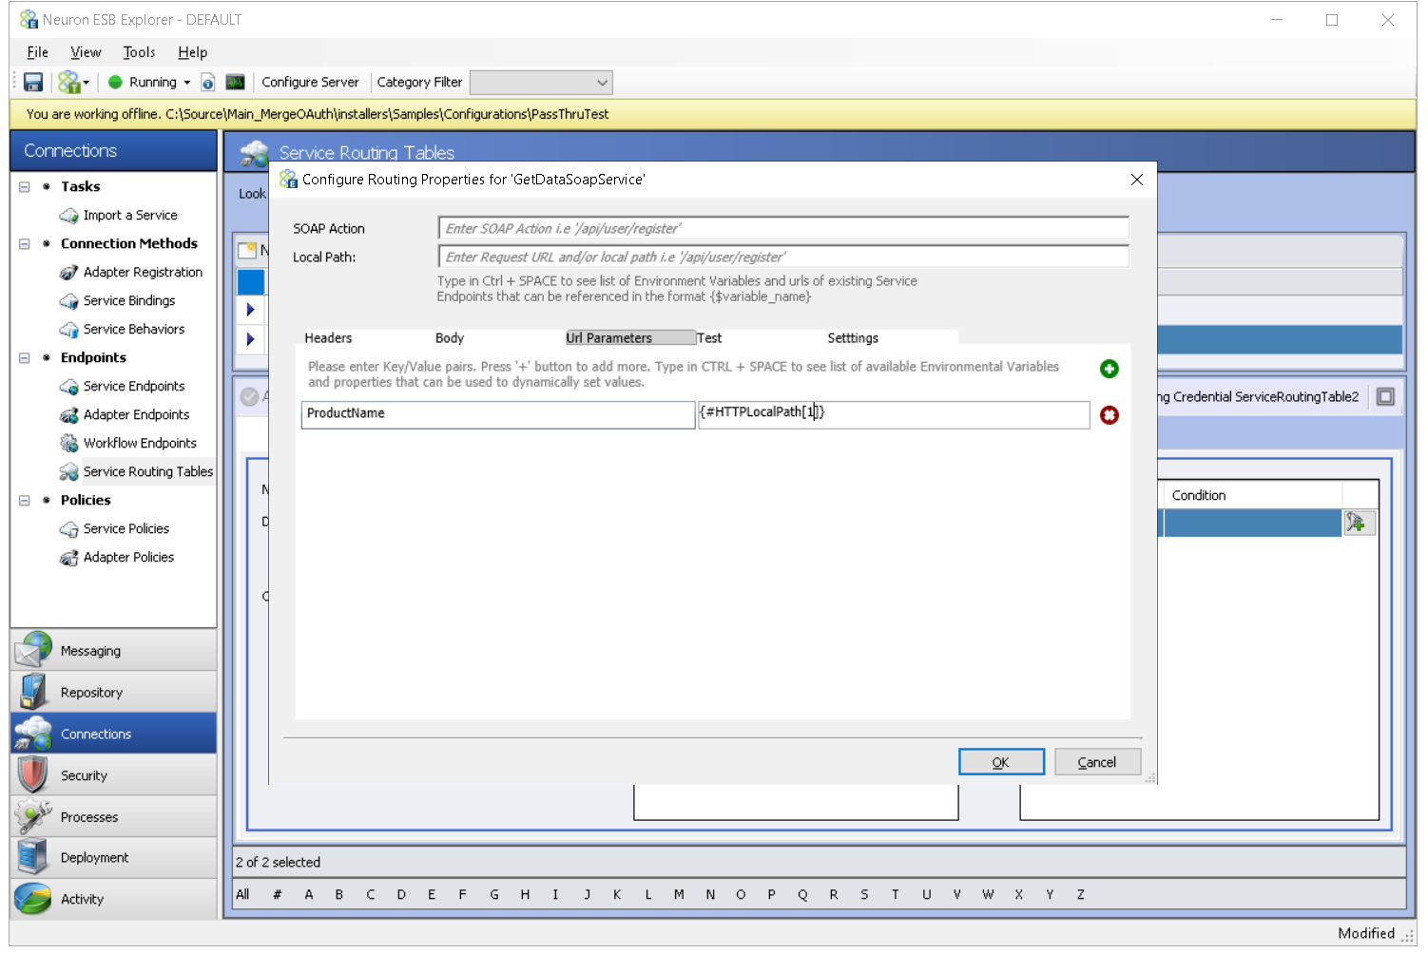
Task: Open the Connections navigation section
Action: (x=114, y=734)
